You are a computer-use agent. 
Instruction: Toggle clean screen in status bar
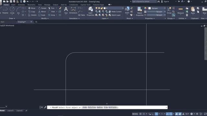(x=205, y=114)
